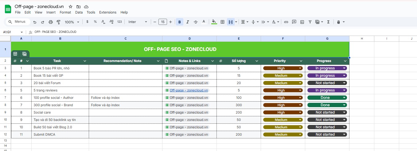Open Off-page chip in Submit DMCA row

(x=187, y=134)
